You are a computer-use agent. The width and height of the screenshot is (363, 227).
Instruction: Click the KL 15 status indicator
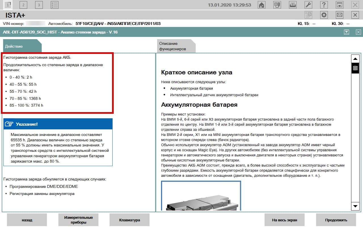[307, 24]
